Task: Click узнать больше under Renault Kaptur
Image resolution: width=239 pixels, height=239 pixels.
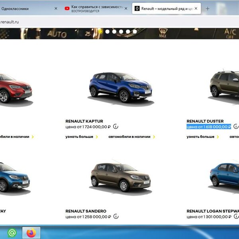Action: pyautogui.click(x=79, y=137)
